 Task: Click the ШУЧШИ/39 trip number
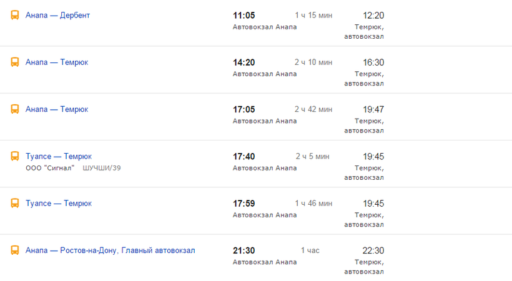(102, 168)
